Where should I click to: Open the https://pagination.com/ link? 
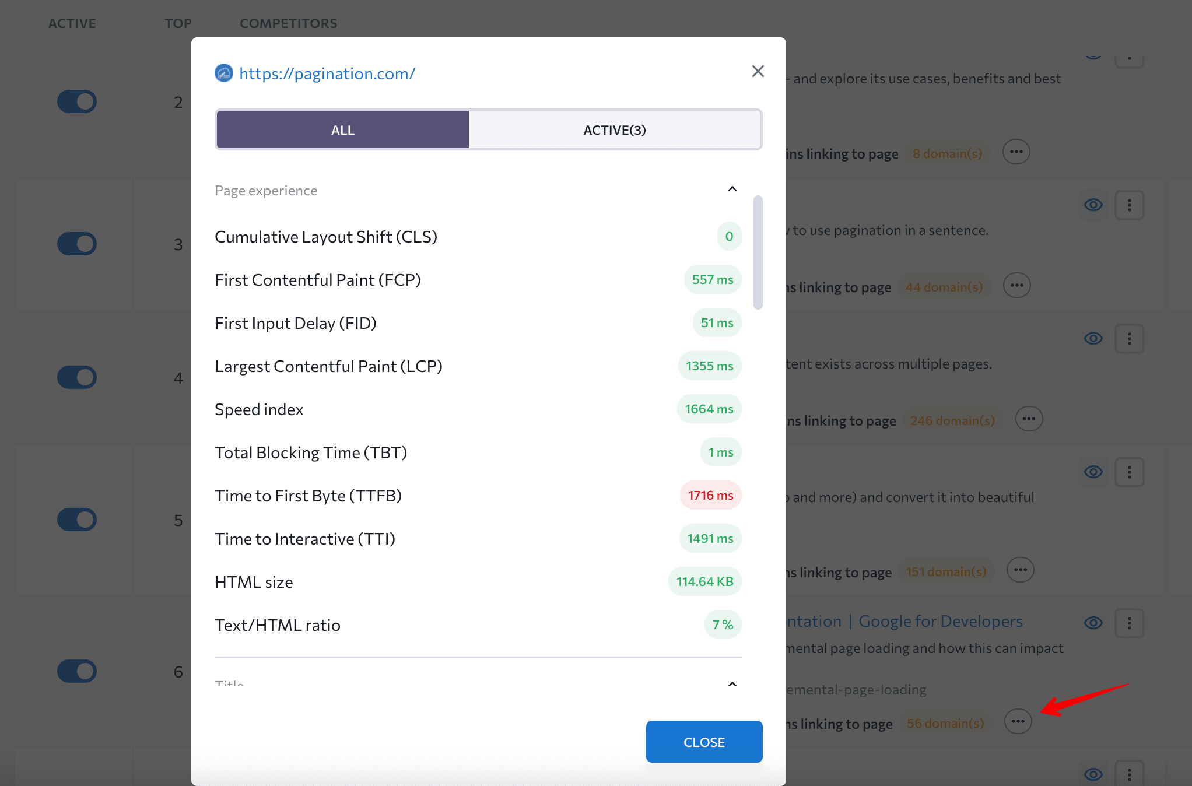click(x=327, y=73)
